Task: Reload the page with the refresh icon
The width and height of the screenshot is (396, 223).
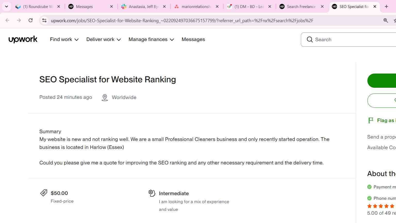Action: coord(30,20)
